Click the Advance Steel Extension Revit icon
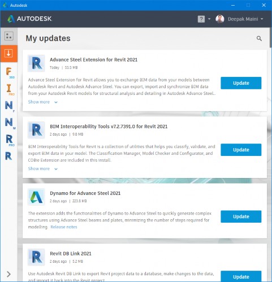The width and height of the screenshot is (272, 282). pyautogui.click(x=36, y=63)
